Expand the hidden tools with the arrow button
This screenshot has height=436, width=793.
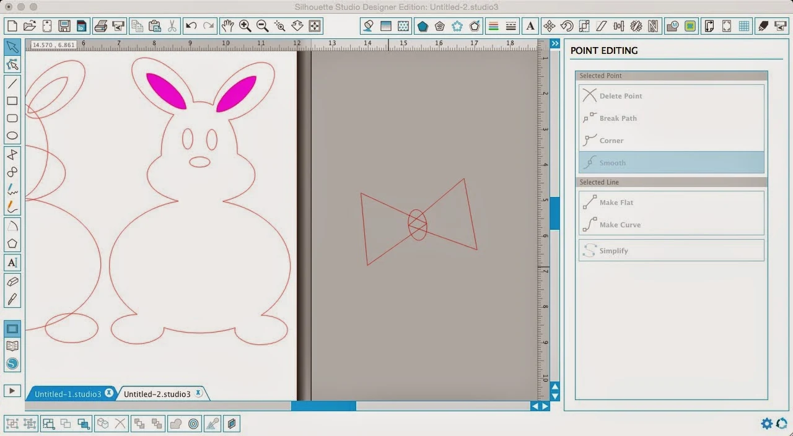pyautogui.click(x=12, y=390)
